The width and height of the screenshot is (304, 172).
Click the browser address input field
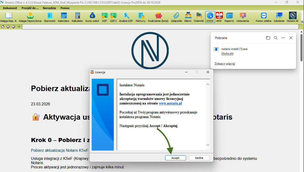160,27
